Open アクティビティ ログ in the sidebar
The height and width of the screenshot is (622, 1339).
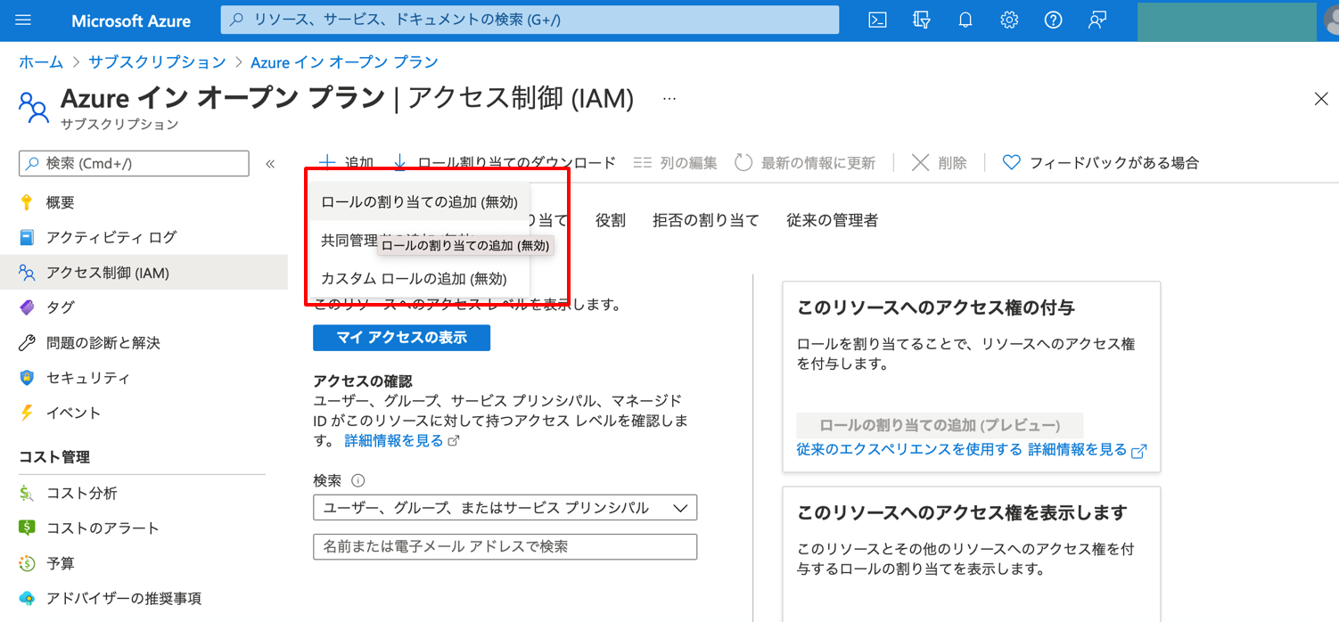111,238
